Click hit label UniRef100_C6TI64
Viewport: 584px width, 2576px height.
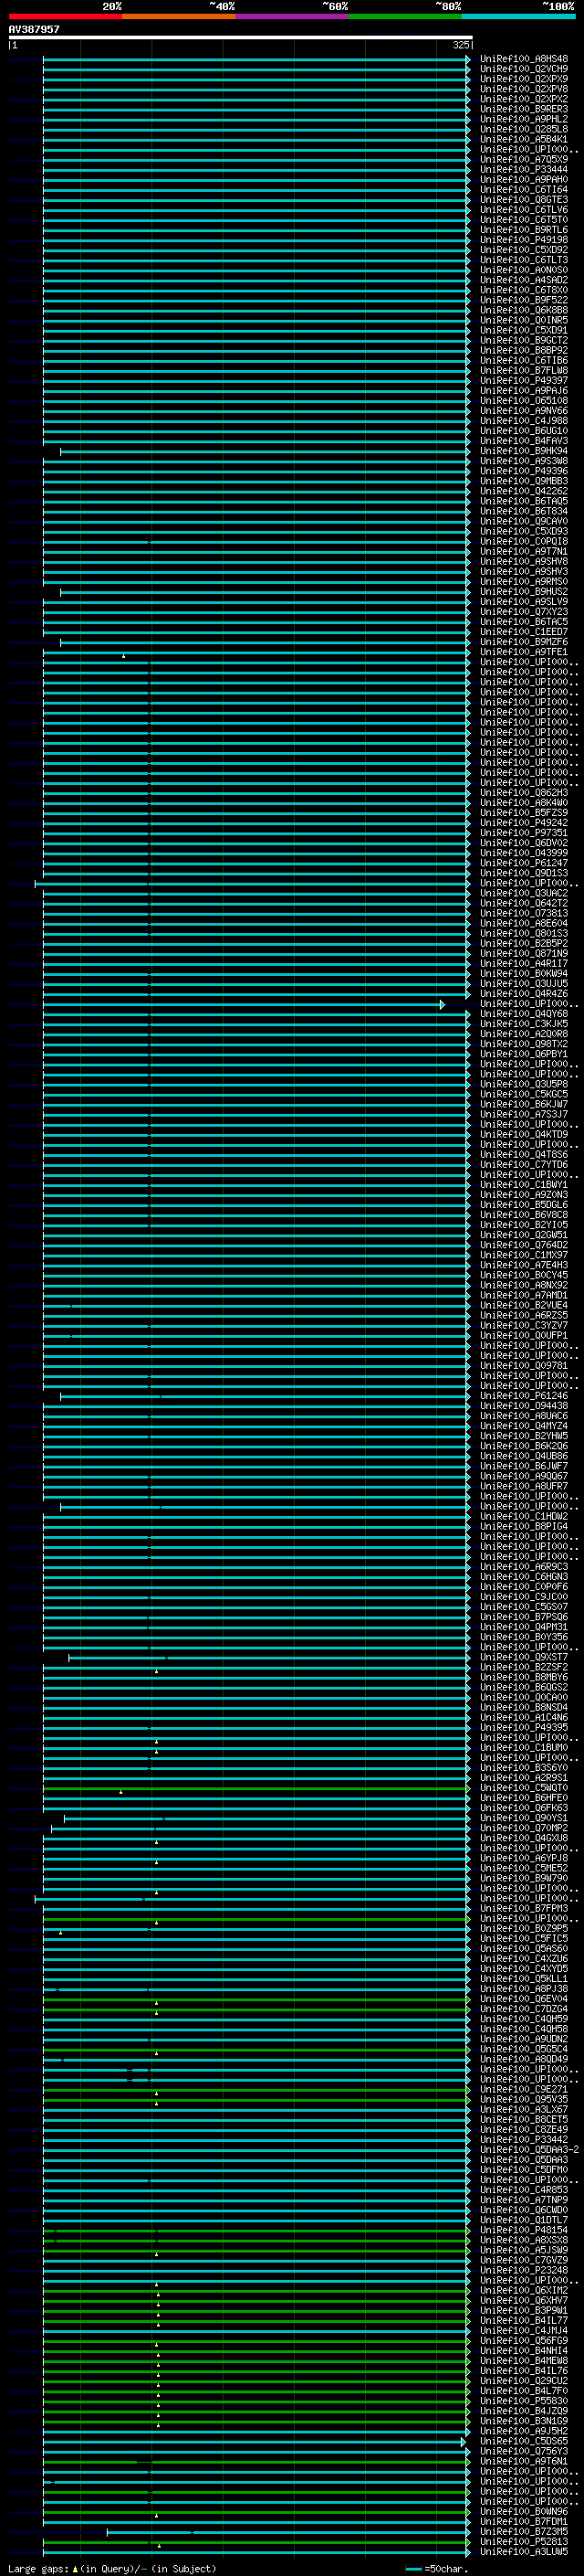tap(523, 189)
